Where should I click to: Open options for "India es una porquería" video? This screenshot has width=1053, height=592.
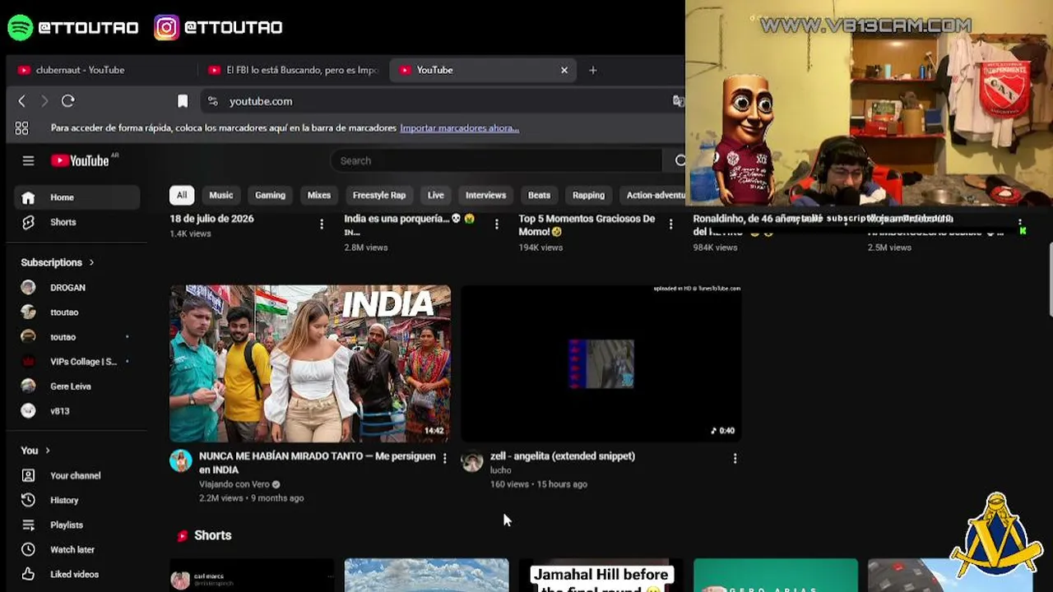click(x=496, y=224)
